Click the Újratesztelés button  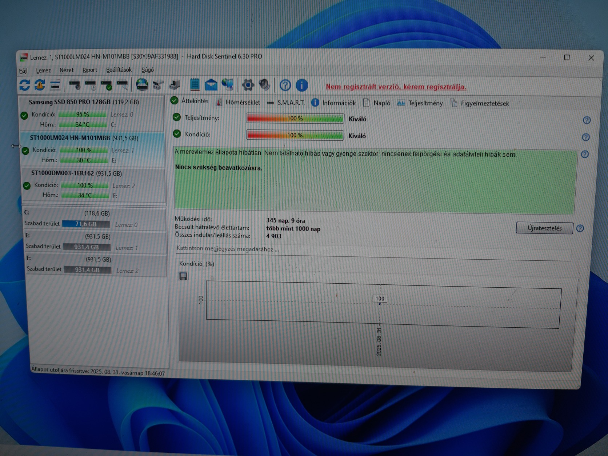[544, 228]
